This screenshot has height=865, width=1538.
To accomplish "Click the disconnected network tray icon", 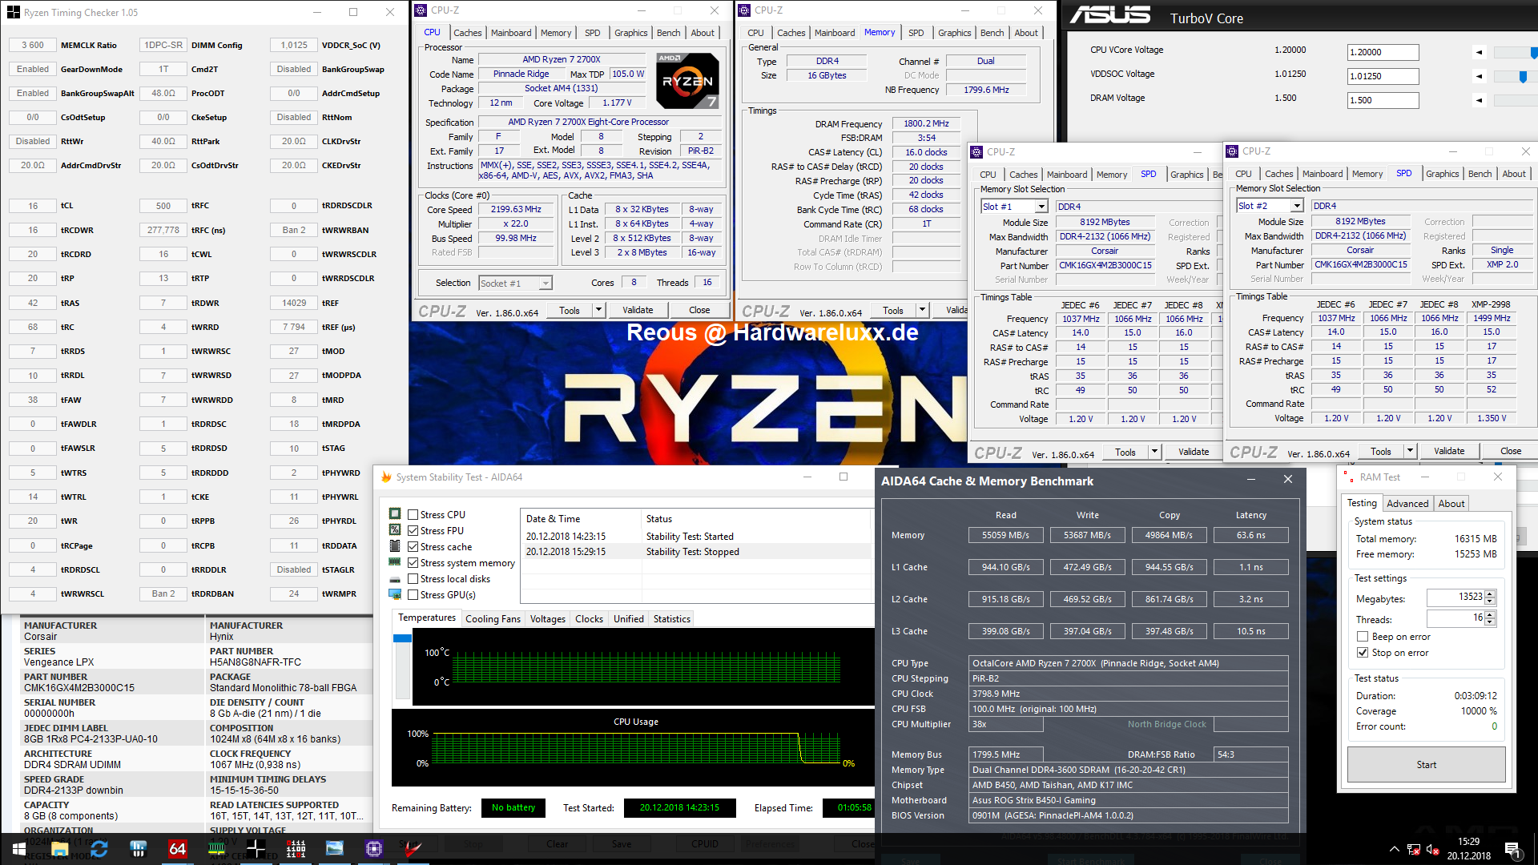I will [x=1414, y=849].
